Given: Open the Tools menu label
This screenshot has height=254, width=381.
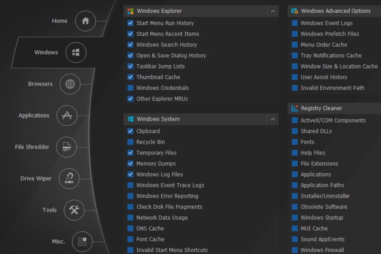Looking at the screenshot, I should (49, 210).
